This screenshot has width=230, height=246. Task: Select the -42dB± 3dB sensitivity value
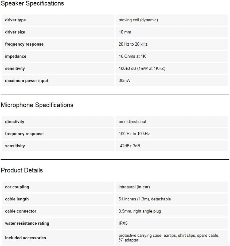click(x=129, y=146)
